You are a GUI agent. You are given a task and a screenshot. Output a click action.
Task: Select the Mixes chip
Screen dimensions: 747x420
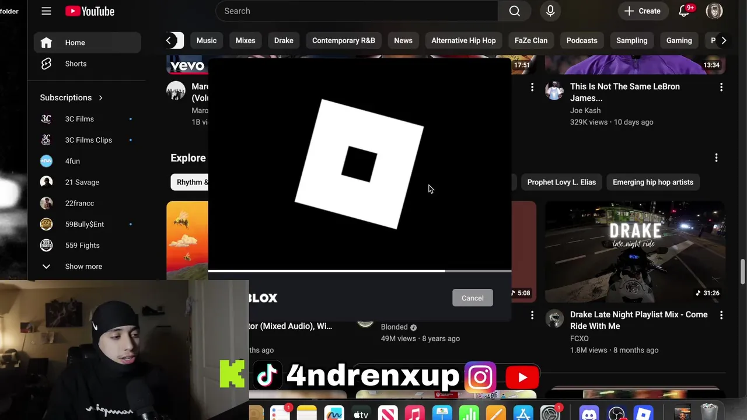[x=245, y=40]
